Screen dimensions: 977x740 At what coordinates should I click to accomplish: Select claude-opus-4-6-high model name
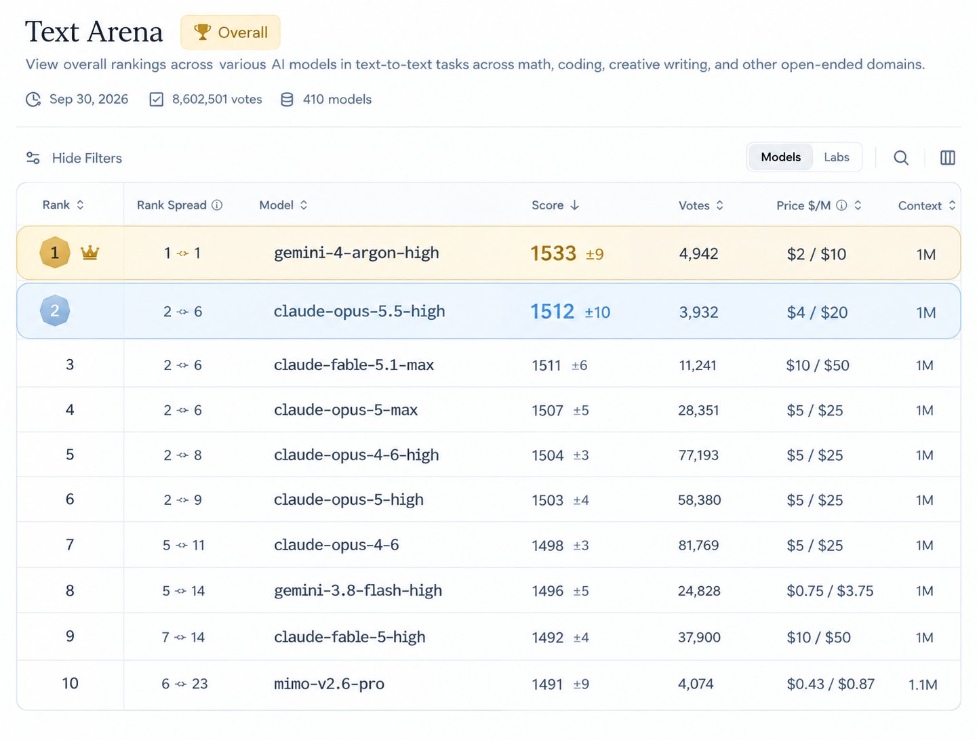[356, 455]
